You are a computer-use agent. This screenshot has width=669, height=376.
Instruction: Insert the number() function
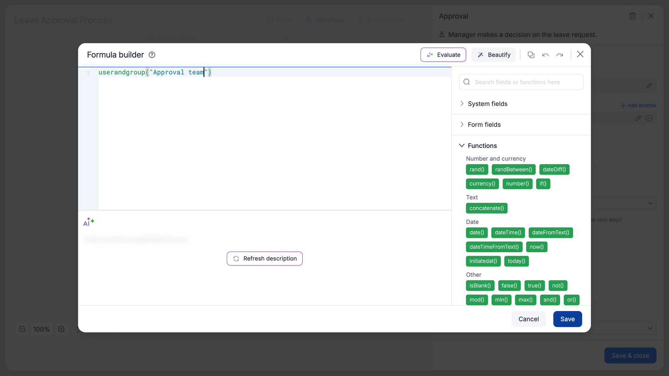click(517, 184)
